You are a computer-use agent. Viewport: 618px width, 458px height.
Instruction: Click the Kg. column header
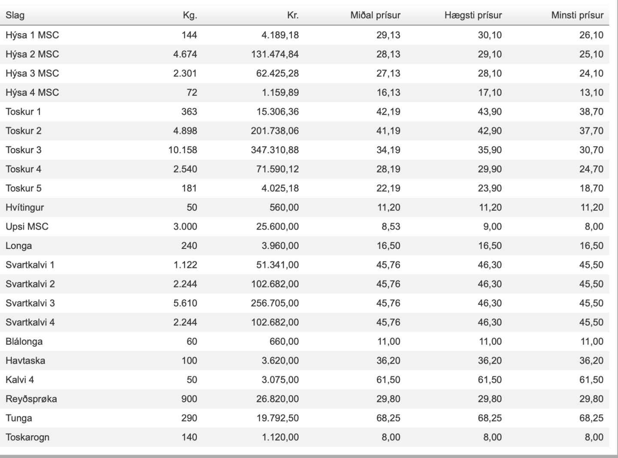tap(190, 15)
